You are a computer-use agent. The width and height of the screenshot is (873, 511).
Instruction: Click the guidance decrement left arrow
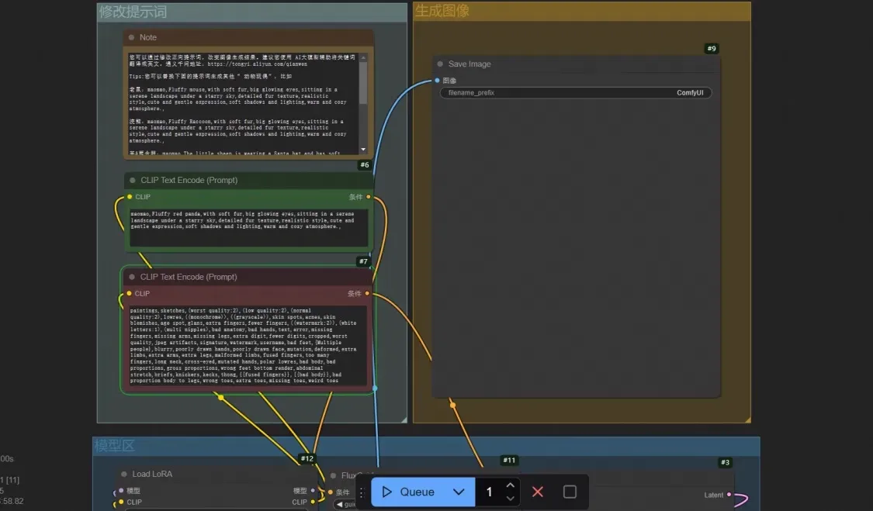tap(340, 504)
